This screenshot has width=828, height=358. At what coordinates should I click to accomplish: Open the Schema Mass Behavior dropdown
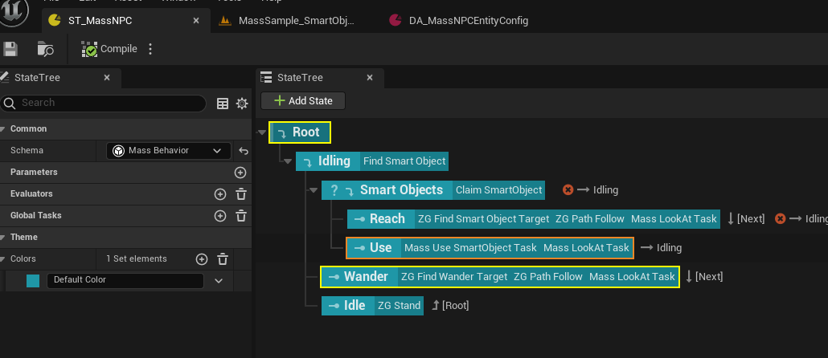click(x=169, y=151)
